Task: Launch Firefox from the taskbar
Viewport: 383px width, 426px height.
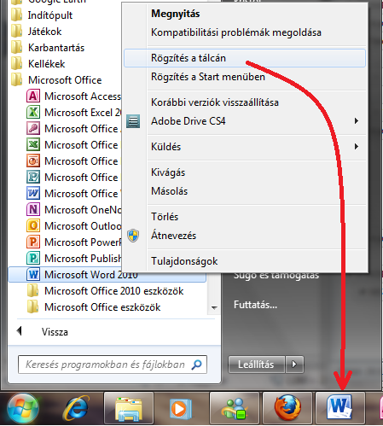Action: pos(287,407)
